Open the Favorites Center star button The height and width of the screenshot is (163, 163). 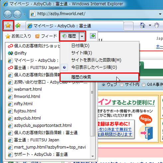[8, 26]
